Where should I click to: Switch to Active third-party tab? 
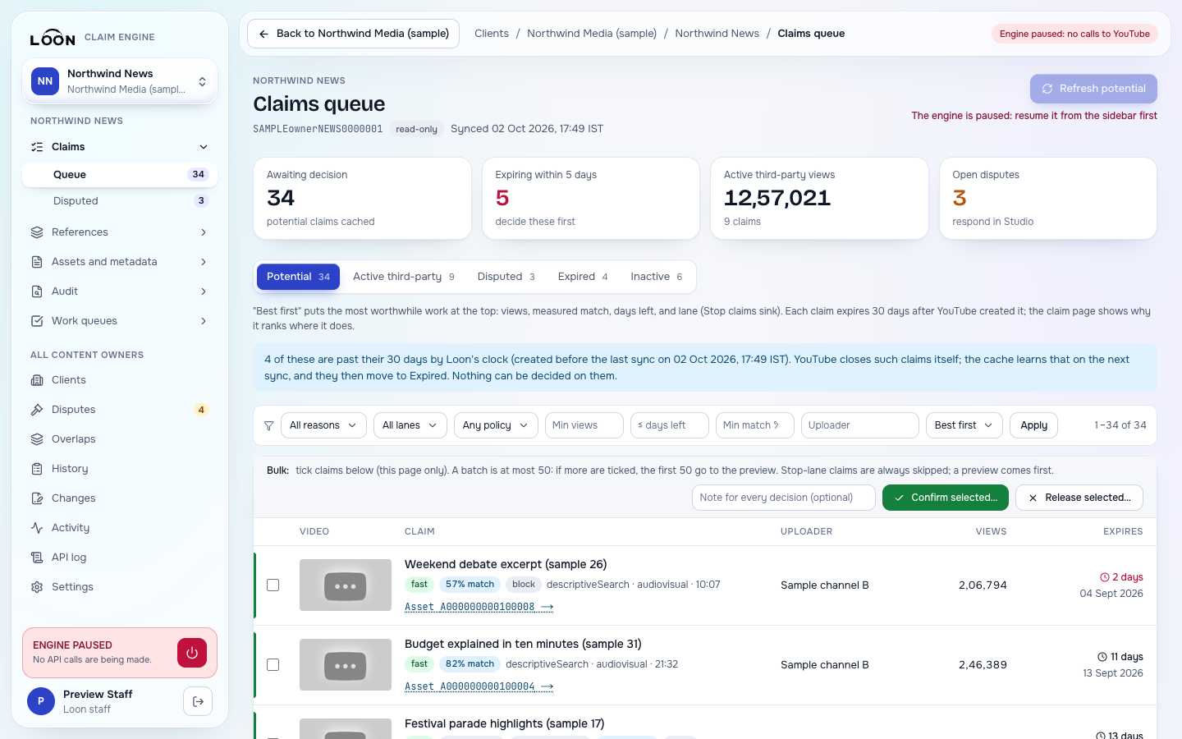click(404, 277)
